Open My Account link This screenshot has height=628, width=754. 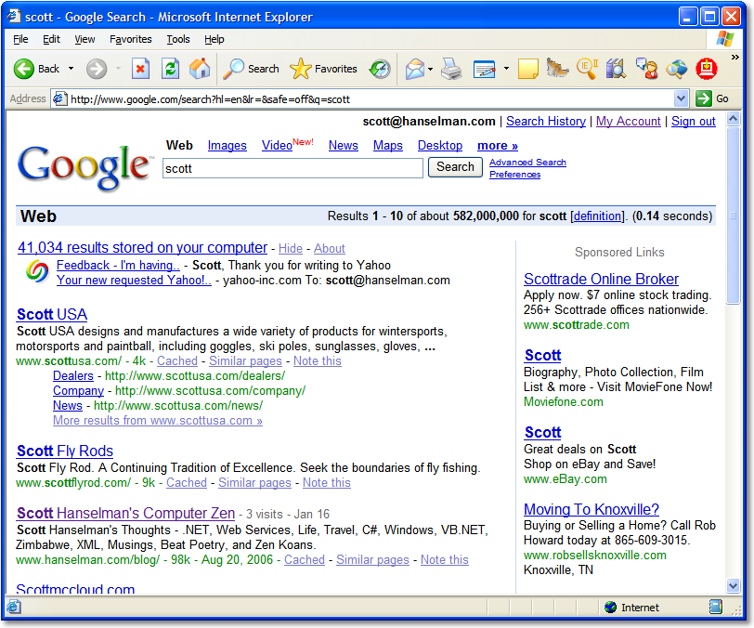click(x=628, y=122)
